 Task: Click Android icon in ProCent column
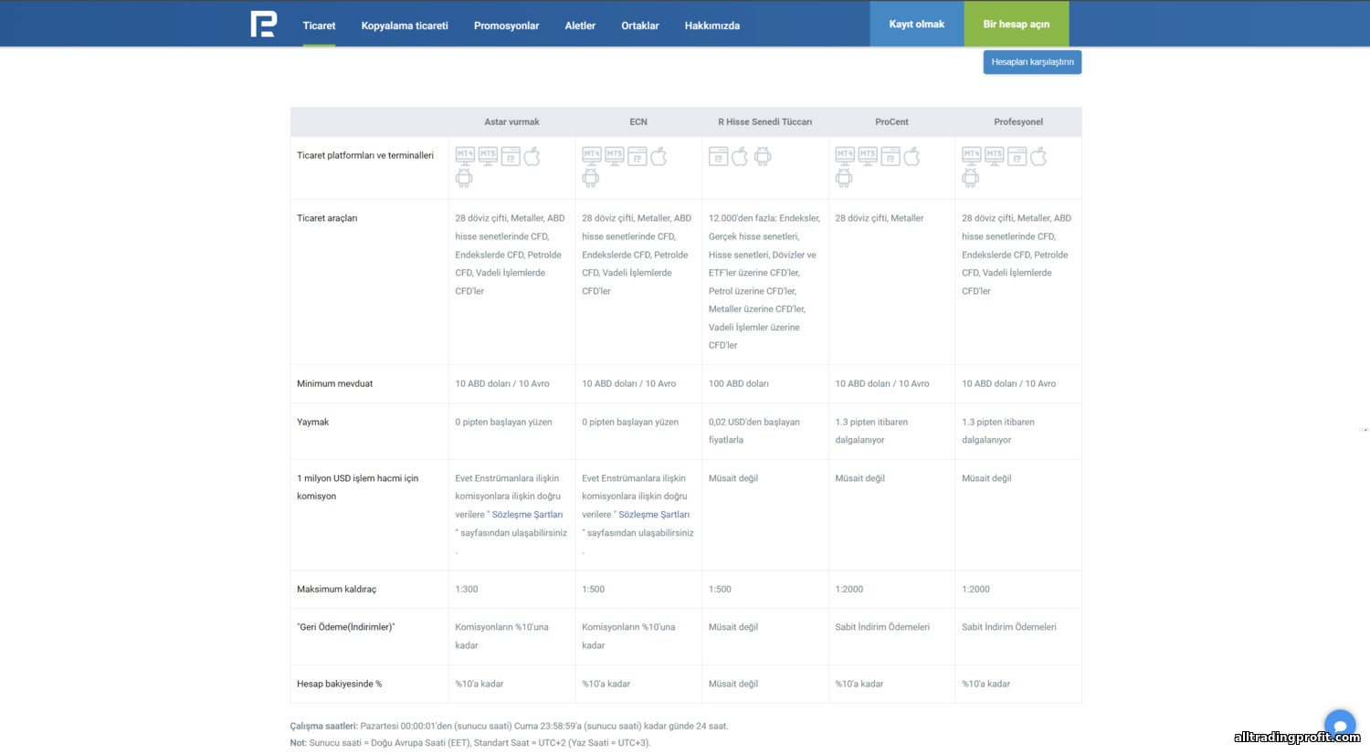844,178
